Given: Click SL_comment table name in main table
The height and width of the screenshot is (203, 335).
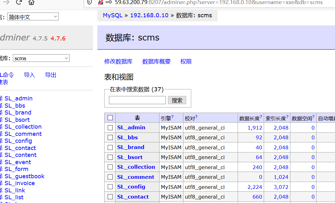Looking at the screenshot, I should click(x=136, y=177).
